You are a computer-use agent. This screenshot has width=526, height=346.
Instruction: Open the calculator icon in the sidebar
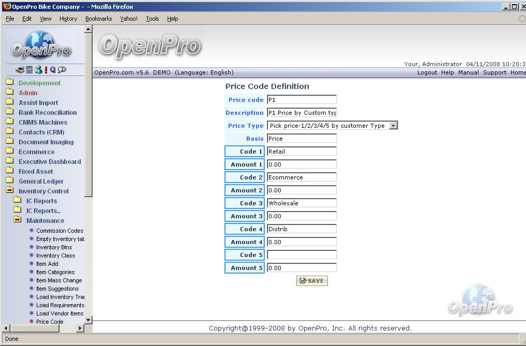(x=29, y=70)
